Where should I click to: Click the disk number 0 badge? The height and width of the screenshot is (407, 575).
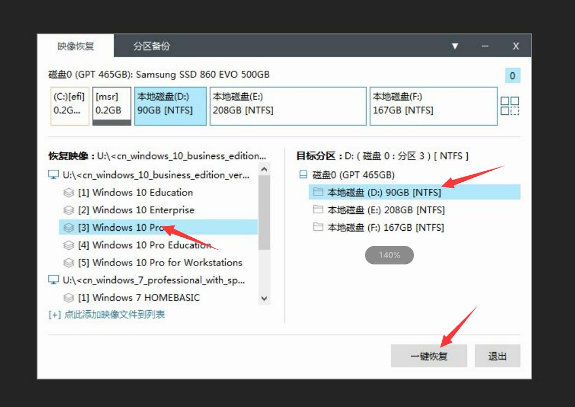tap(512, 76)
